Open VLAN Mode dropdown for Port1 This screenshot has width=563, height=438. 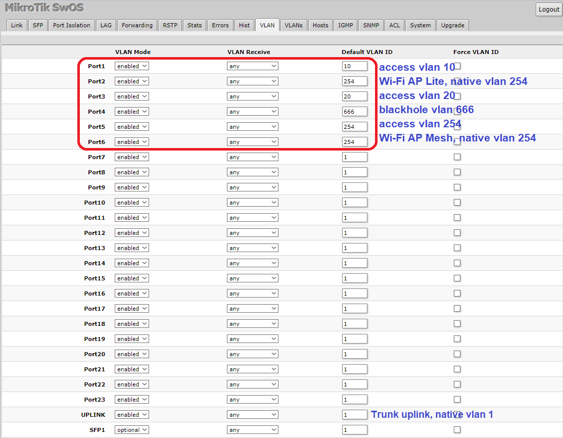coord(132,66)
